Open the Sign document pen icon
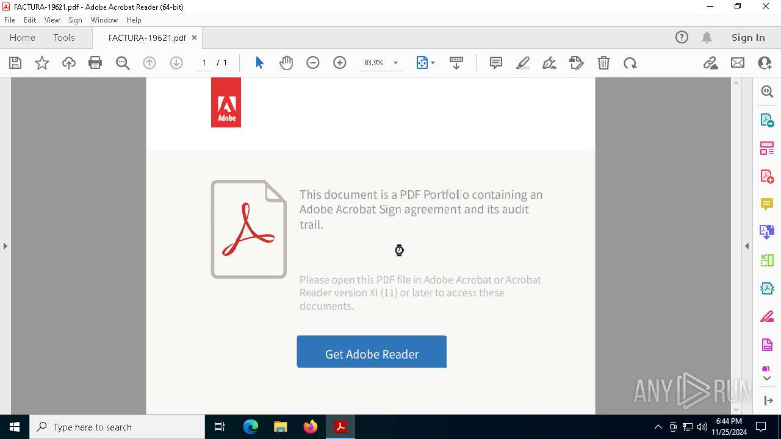This screenshot has height=439, width=781. pyautogui.click(x=550, y=63)
